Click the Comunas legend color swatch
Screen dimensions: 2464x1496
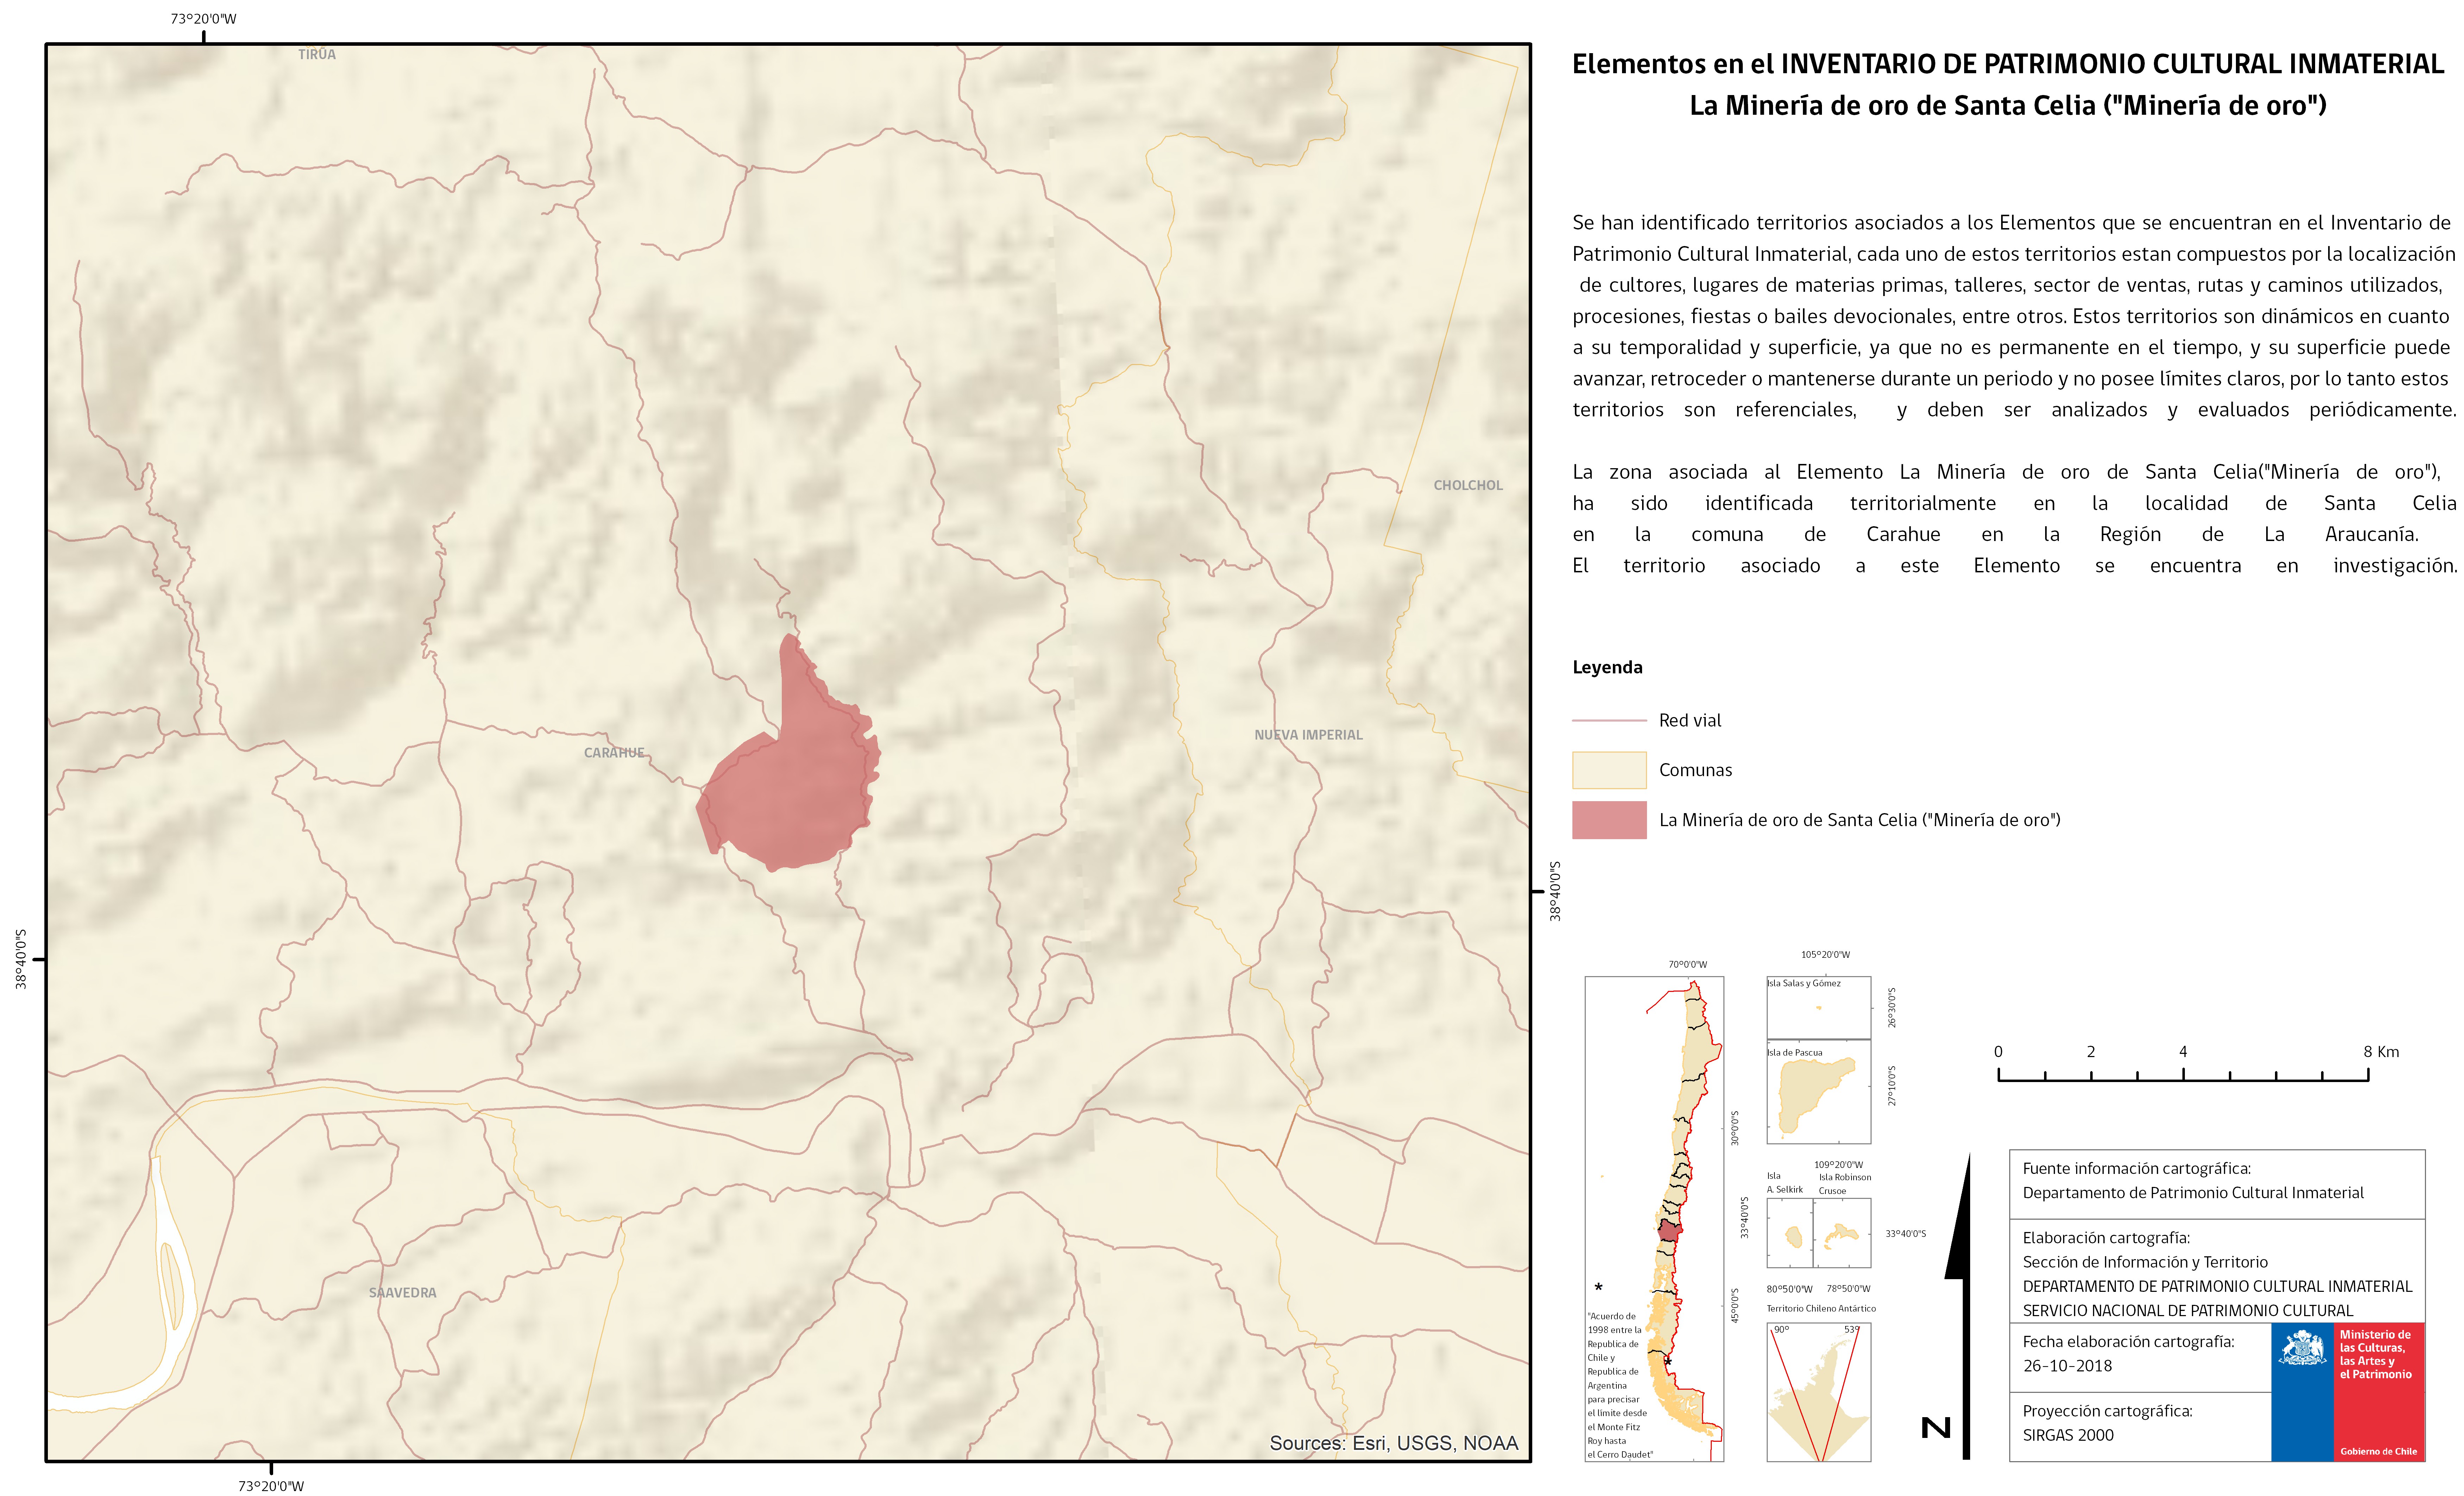pos(1609,770)
